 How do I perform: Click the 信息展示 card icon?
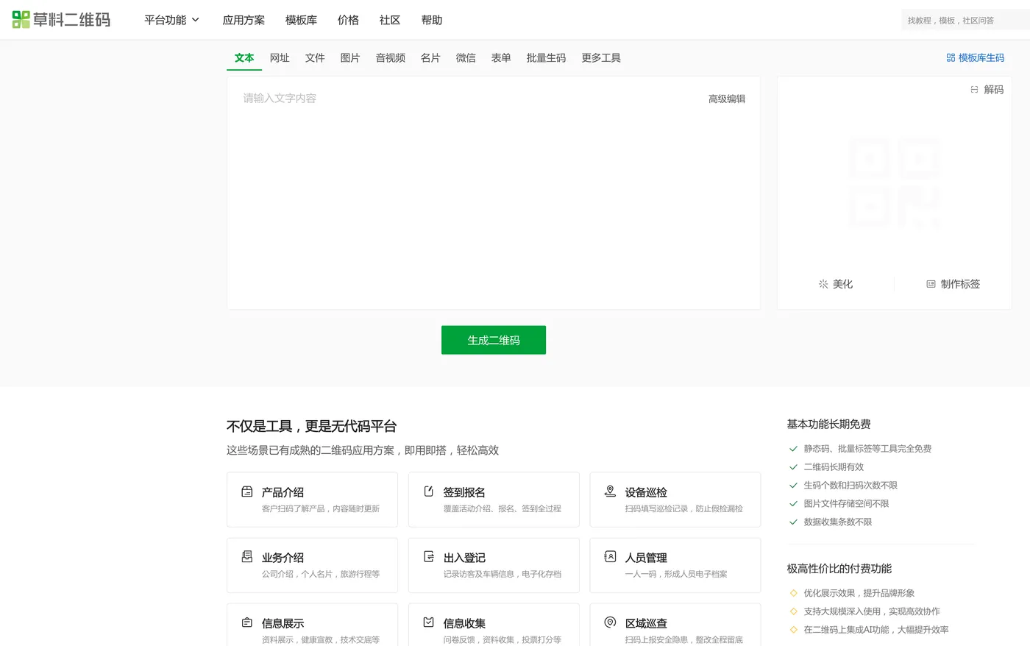tap(247, 622)
